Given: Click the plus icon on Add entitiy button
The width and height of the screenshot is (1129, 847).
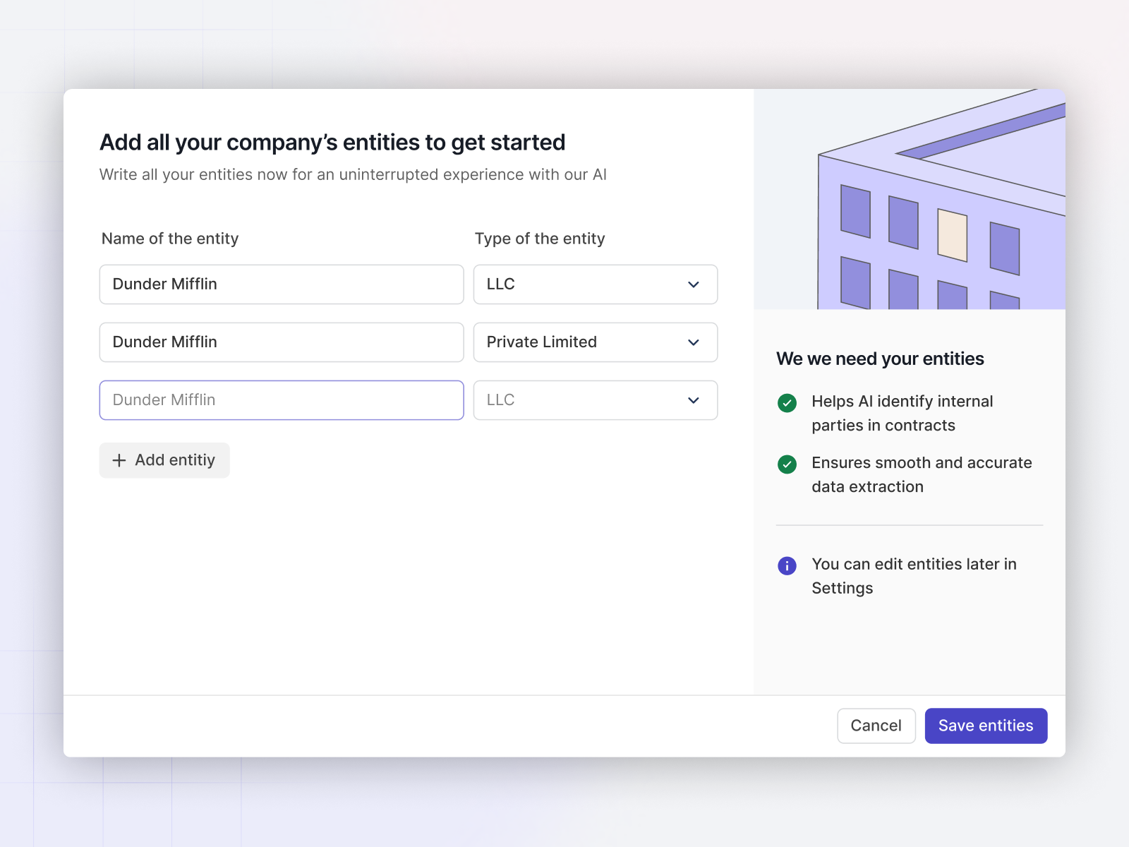Looking at the screenshot, I should [119, 460].
